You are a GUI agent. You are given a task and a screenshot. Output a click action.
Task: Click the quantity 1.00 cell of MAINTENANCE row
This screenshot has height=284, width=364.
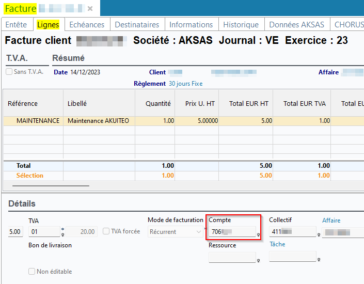[x=155, y=121]
